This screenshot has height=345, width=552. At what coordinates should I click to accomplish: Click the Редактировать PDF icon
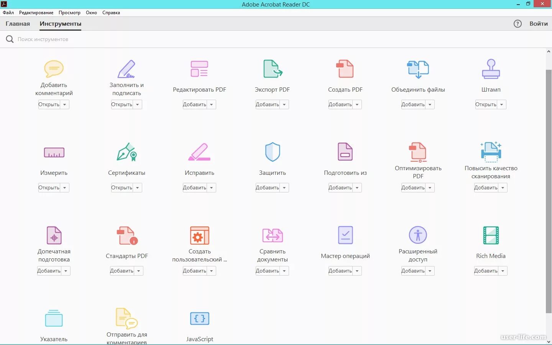click(x=199, y=69)
